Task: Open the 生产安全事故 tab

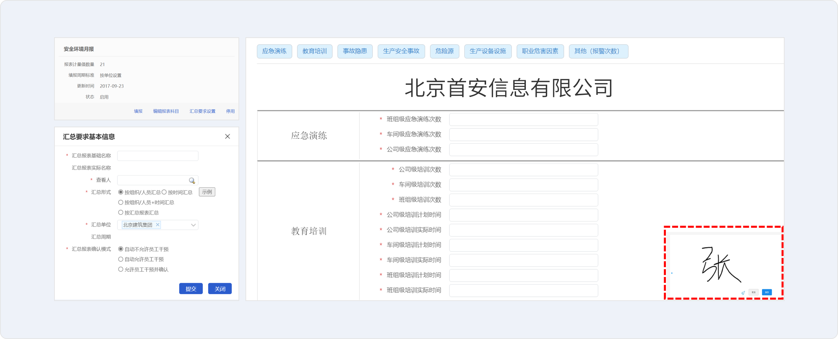Action: (401, 51)
